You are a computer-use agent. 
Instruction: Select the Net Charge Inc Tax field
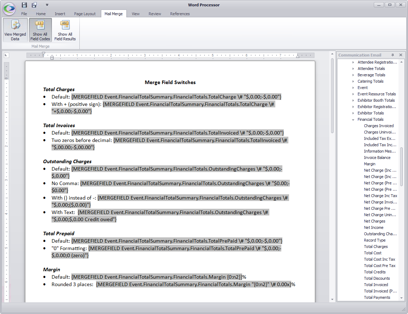pos(380,196)
